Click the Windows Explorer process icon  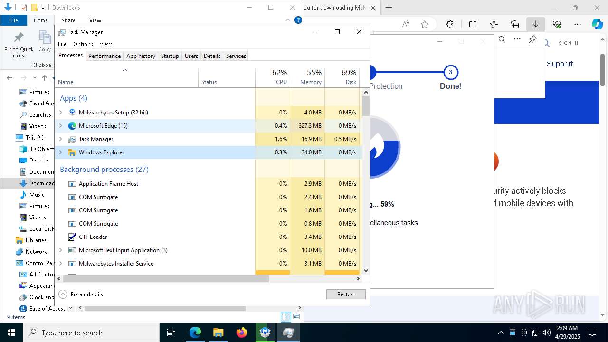(72, 152)
